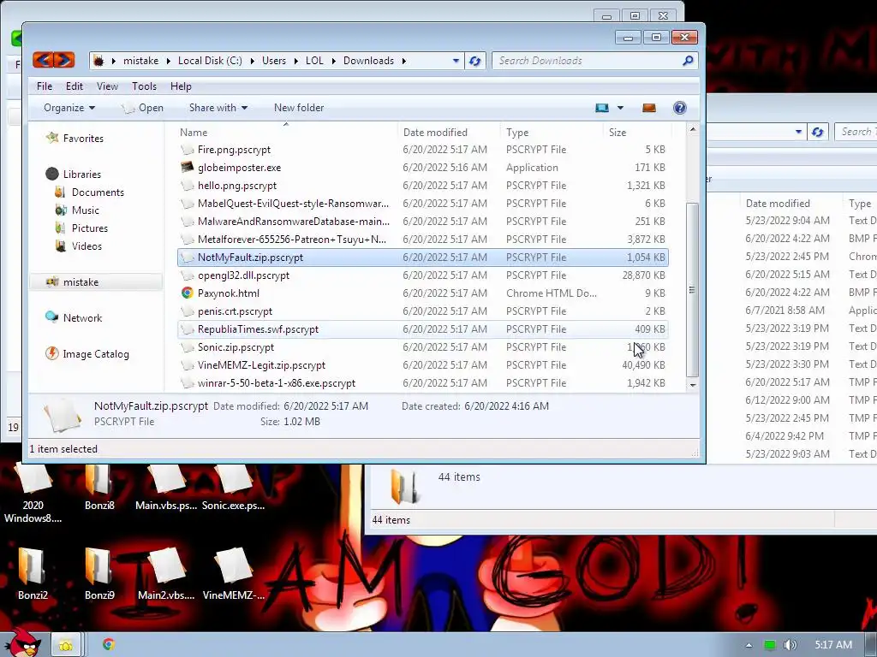This screenshot has width=877, height=657.
Task: Select the Bonzi9 folder on the desktop
Action: 99,573
